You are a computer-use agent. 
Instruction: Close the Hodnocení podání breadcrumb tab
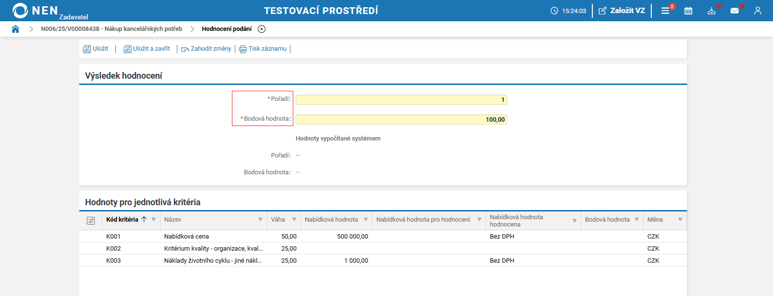click(x=261, y=29)
